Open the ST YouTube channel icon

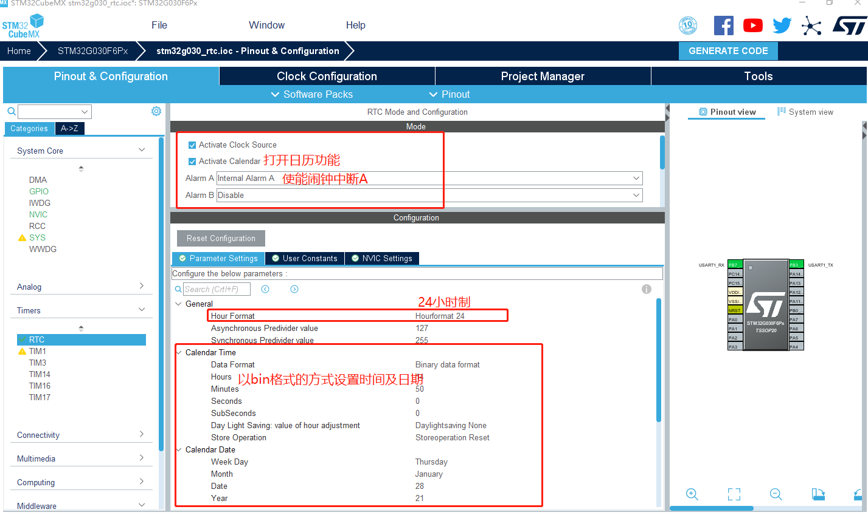pyautogui.click(x=752, y=25)
